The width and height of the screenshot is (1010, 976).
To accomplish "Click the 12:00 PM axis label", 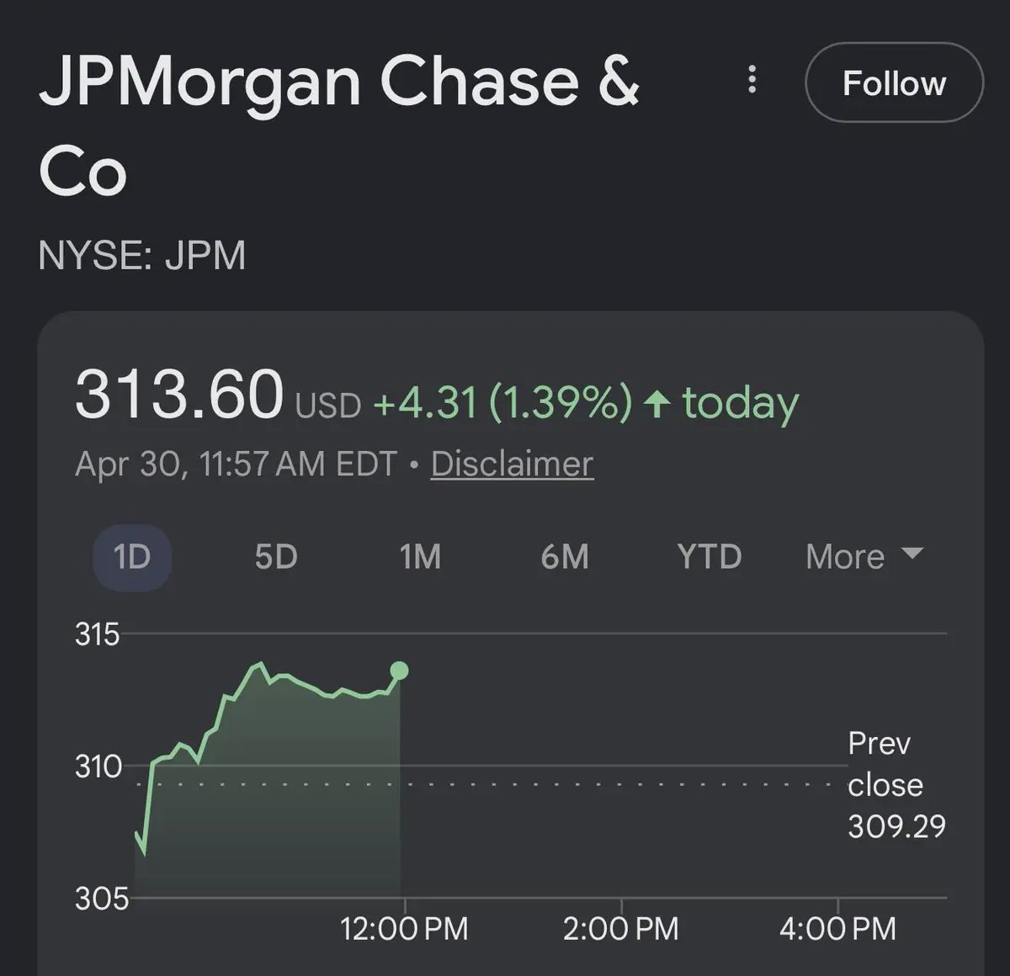I will (x=404, y=929).
